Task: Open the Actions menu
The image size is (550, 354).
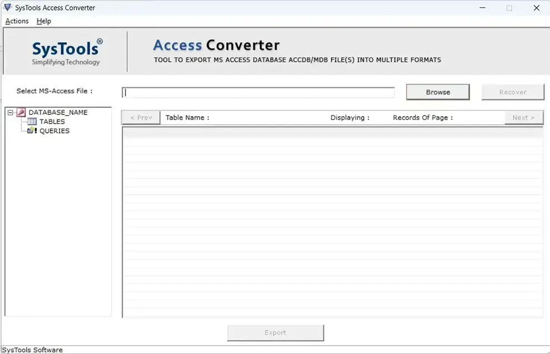Action: (17, 21)
